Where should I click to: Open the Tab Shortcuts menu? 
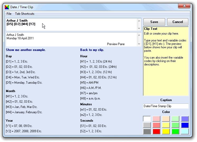[x=25, y=14]
